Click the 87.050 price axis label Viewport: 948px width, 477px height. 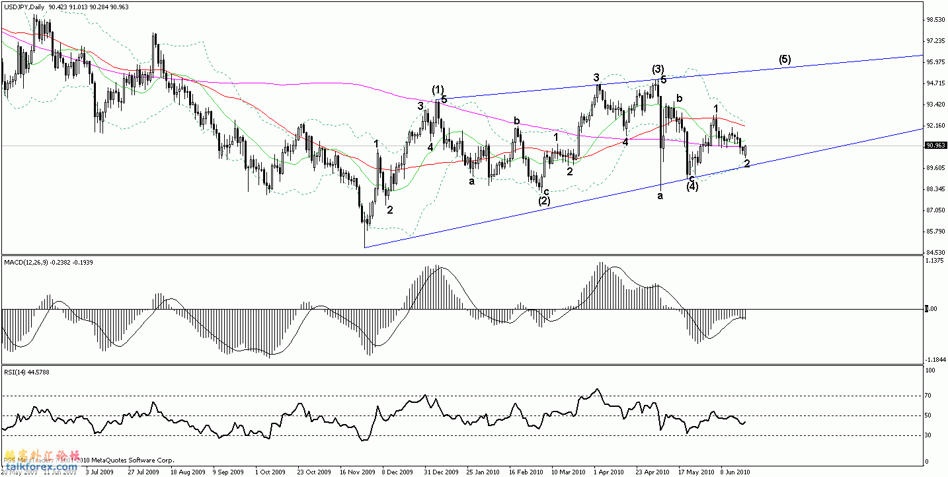pos(935,210)
